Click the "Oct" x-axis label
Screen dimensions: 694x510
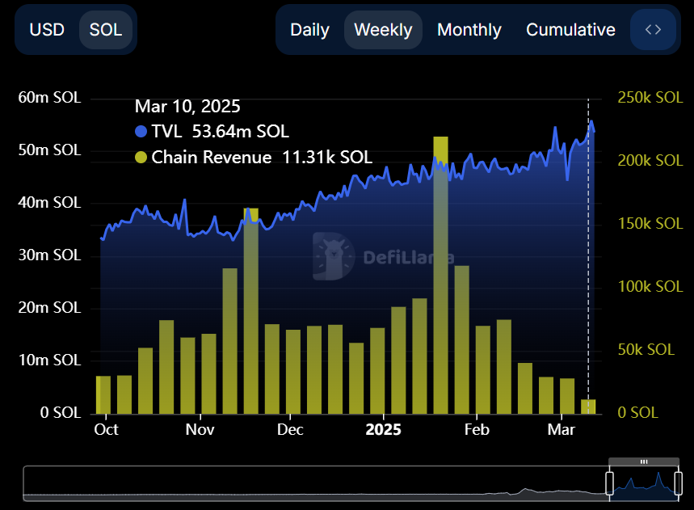click(x=106, y=429)
